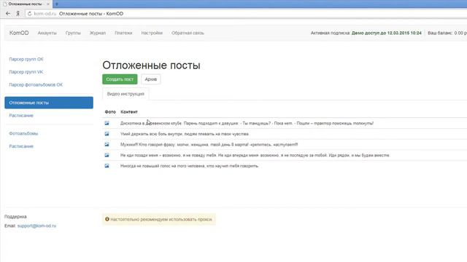Open the 'Журнал' navigation item
Viewport: 467px width, 262px height.
click(x=98, y=33)
